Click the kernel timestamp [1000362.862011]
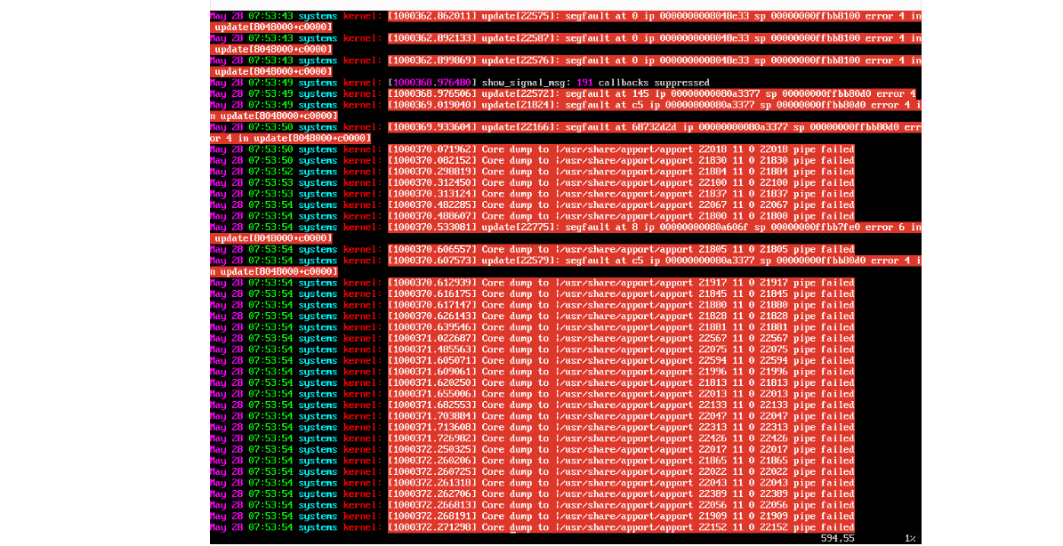1063x546 pixels. point(432,16)
